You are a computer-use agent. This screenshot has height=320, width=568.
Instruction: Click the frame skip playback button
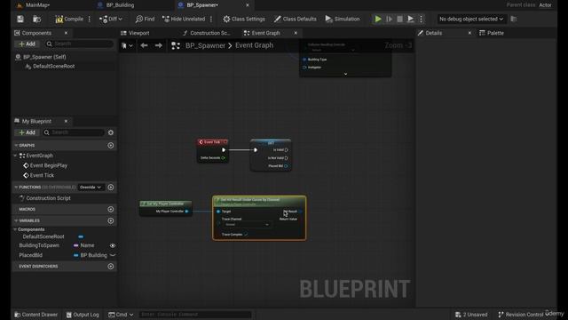pos(389,19)
